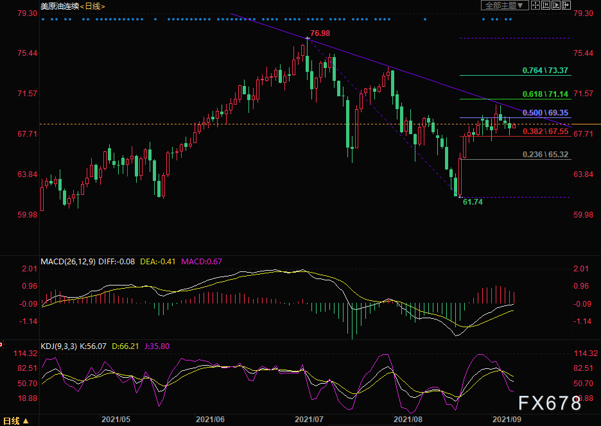The width and height of the screenshot is (601, 426).
Task: Click the small red marker icon left of KDJ panel
Action: click(1, 345)
